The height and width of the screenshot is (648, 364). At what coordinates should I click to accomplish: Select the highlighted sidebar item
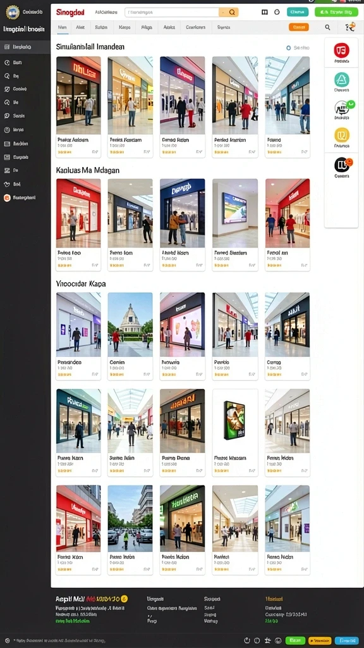coord(25,47)
